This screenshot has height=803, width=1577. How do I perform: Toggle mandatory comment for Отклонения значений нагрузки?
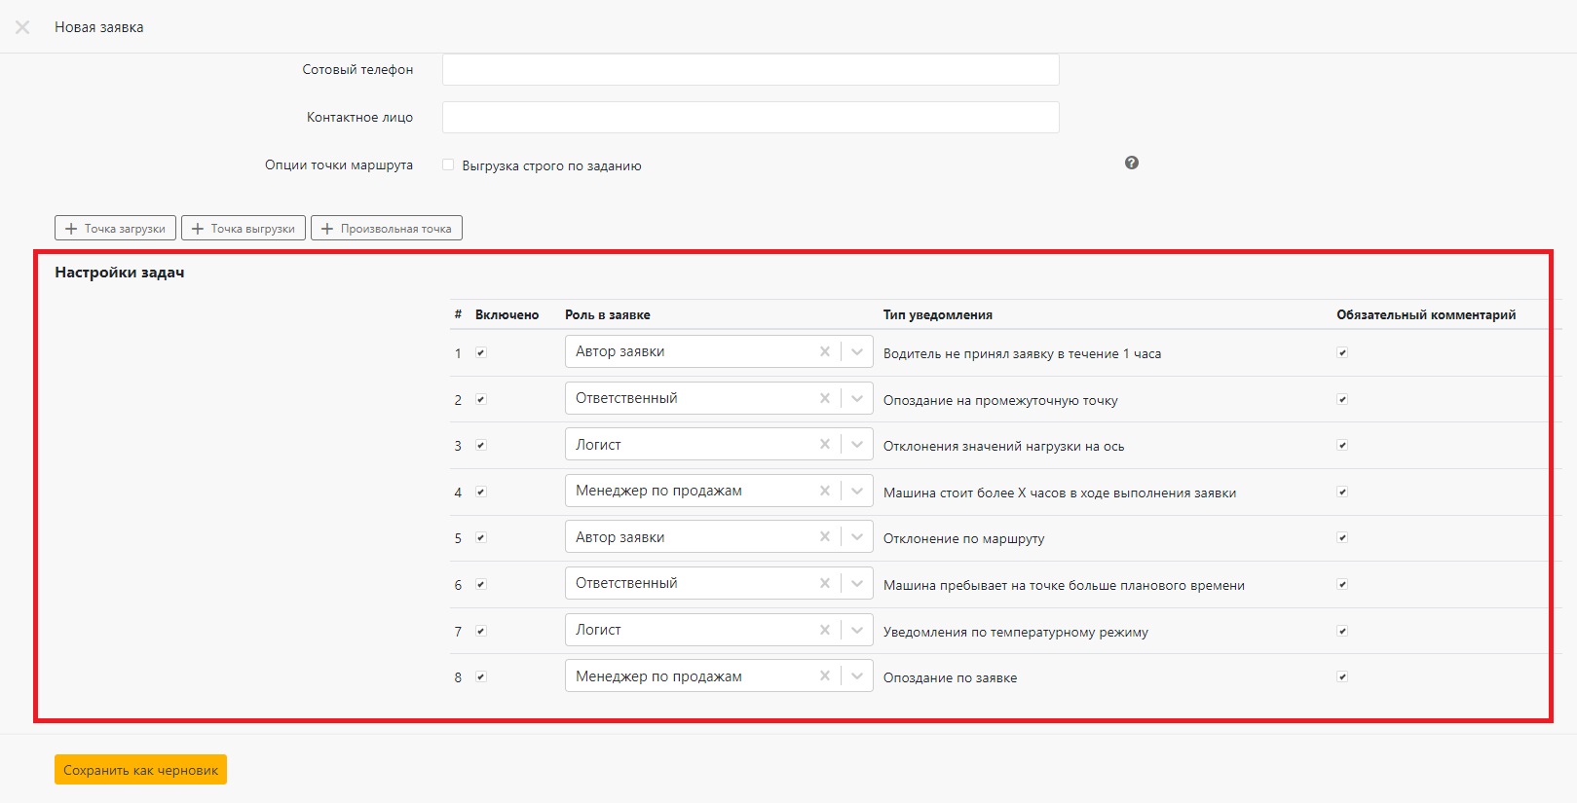(x=1342, y=445)
